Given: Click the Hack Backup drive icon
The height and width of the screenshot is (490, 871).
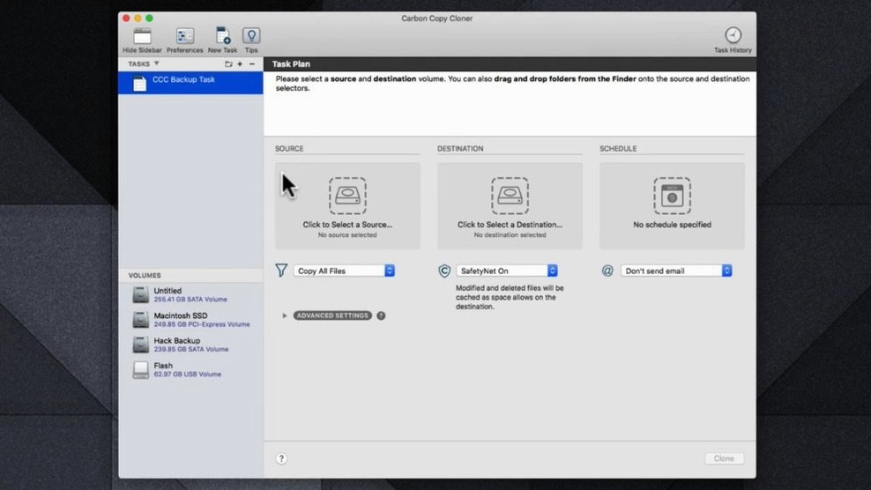Looking at the screenshot, I should pyautogui.click(x=140, y=345).
